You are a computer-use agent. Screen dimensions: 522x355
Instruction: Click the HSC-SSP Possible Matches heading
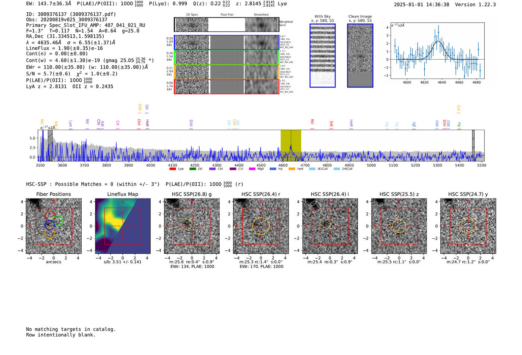point(93,184)
